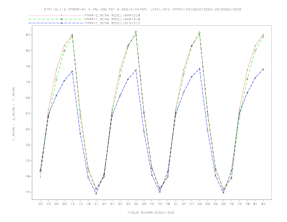Click the green circle data point at hour 06

[x=57, y=79]
